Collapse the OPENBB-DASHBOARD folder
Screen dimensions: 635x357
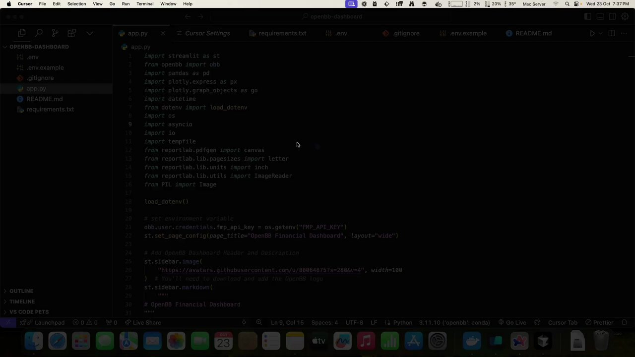click(39, 47)
